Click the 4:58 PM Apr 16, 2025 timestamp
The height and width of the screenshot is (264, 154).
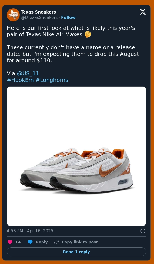[x=30, y=231]
